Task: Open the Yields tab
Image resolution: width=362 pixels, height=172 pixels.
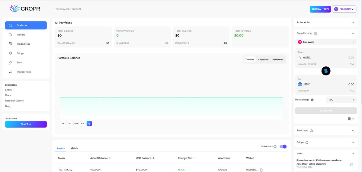Action: (74, 148)
